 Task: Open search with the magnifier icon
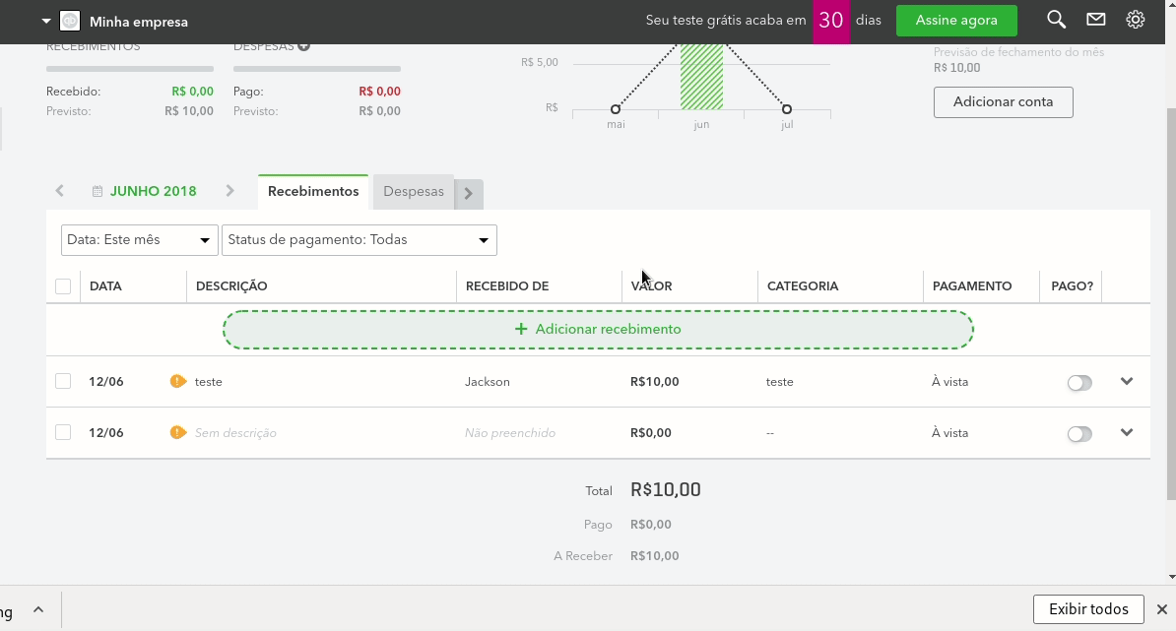tap(1056, 19)
